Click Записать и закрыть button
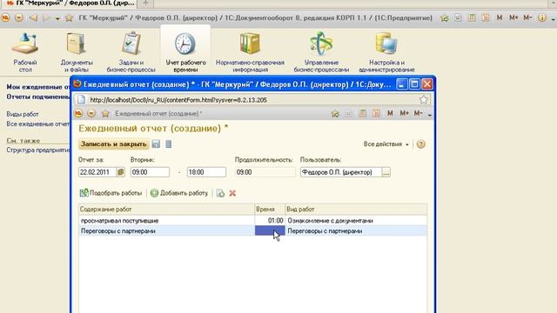This screenshot has height=313, width=557. (114, 144)
